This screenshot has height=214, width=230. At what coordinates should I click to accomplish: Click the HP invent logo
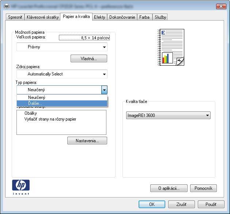click(x=21, y=187)
